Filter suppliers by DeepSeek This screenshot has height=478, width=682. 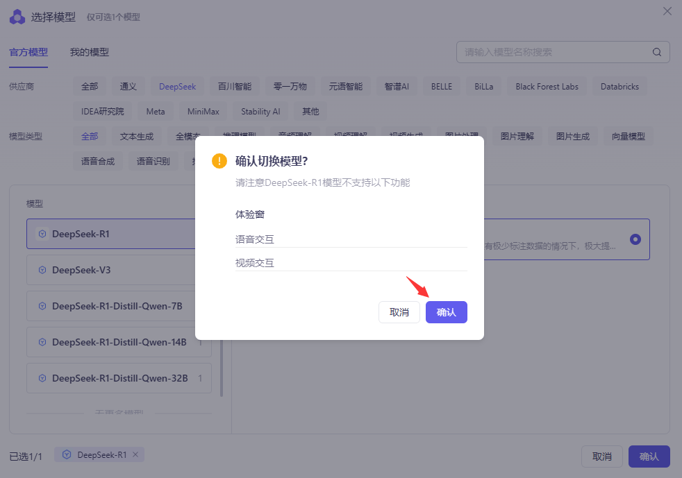click(x=178, y=87)
